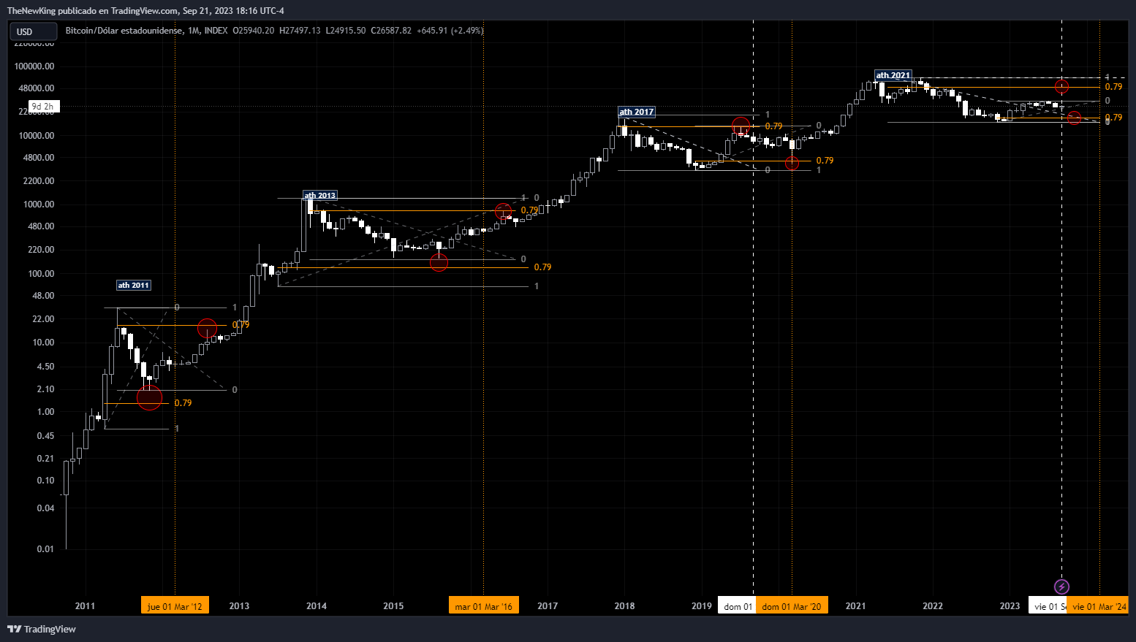Open the USD currency selector
1136x642 pixels.
point(33,31)
